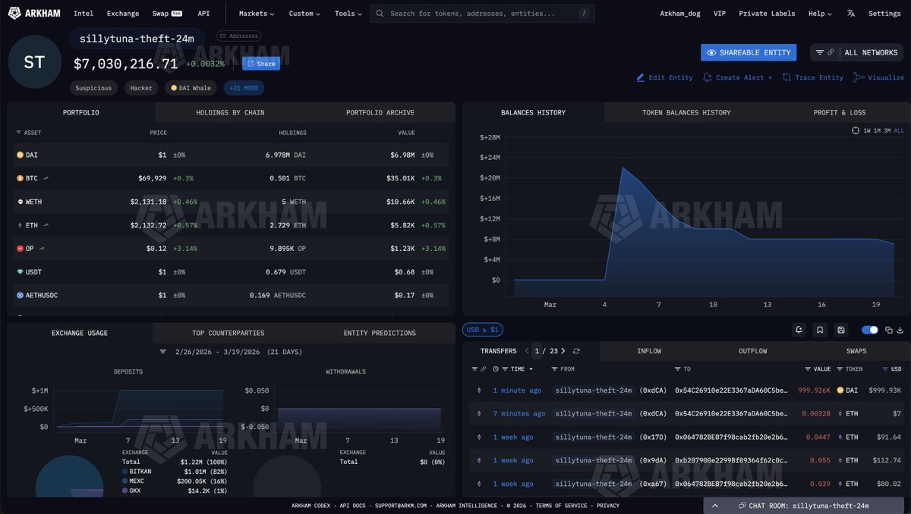Click the language translate icon in header
Image resolution: width=911 pixels, height=514 pixels.
(850, 14)
